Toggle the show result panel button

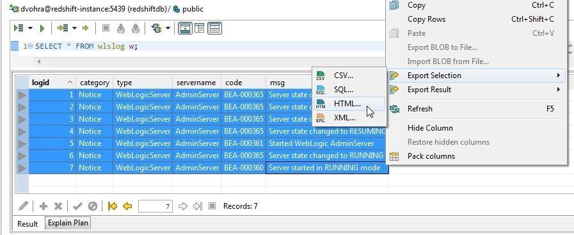(185, 28)
